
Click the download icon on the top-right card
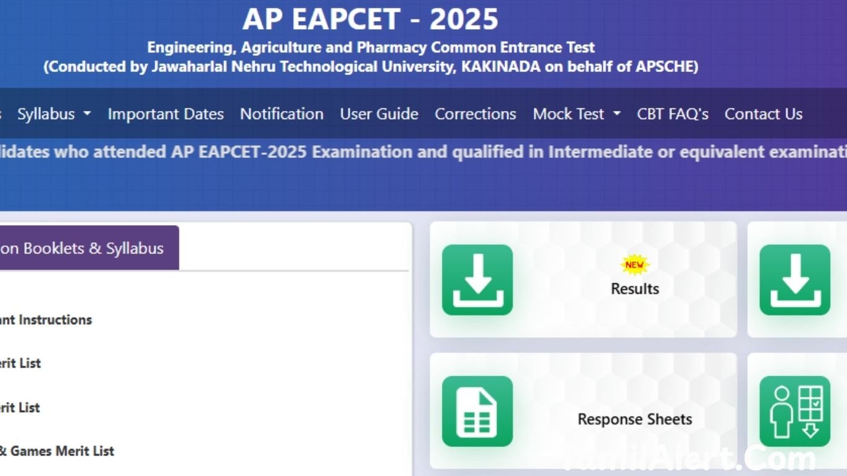pos(795,280)
